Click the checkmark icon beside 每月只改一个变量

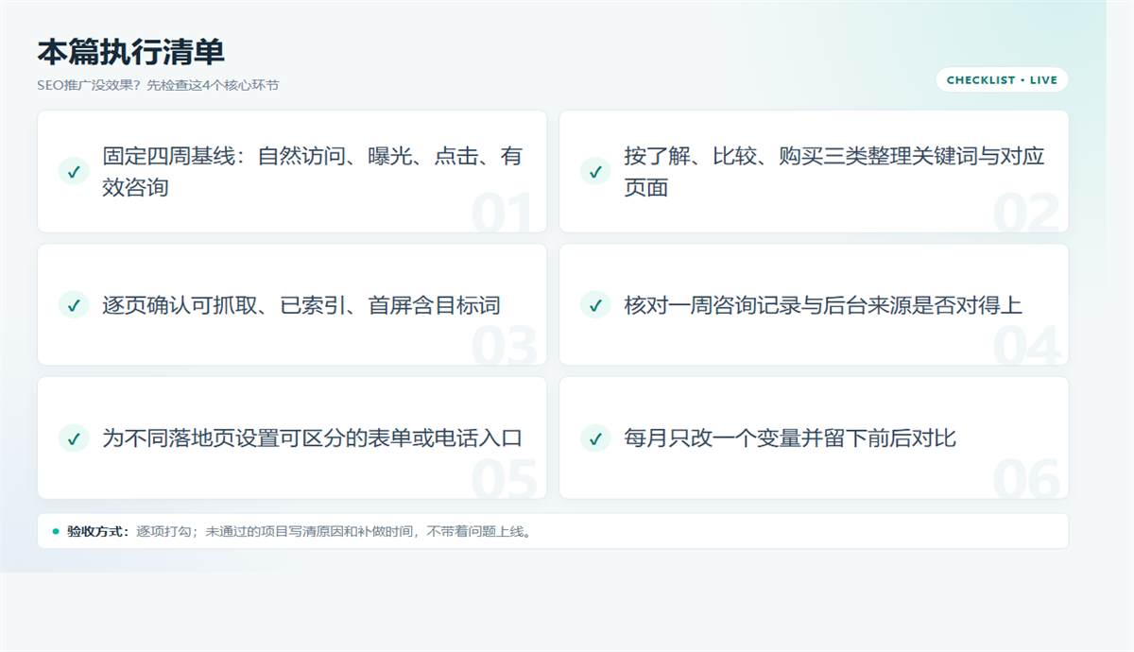point(595,438)
